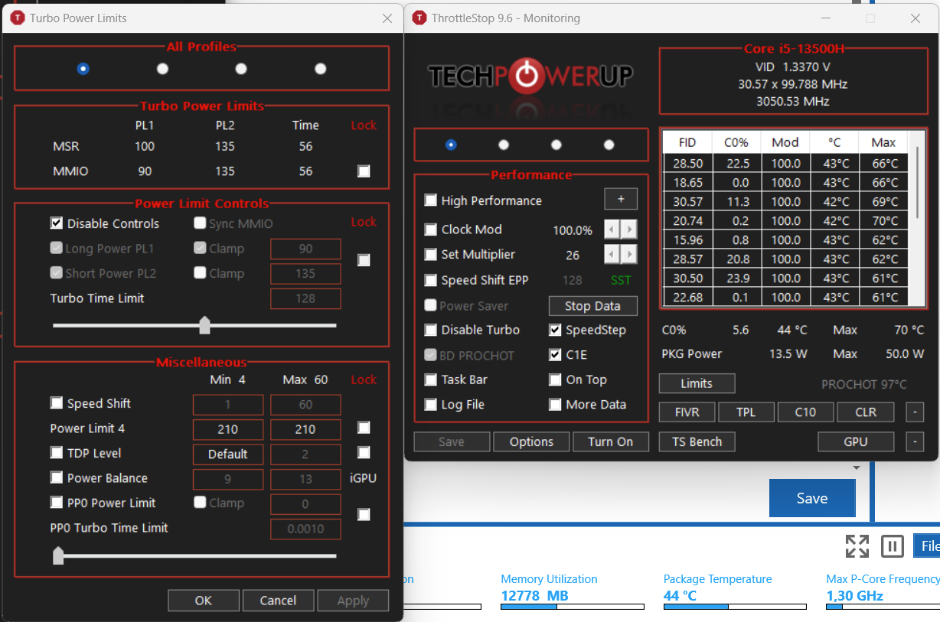Click the Turbo Power Limits window logo icon
This screenshot has width=940, height=622.
click(17, 18)
